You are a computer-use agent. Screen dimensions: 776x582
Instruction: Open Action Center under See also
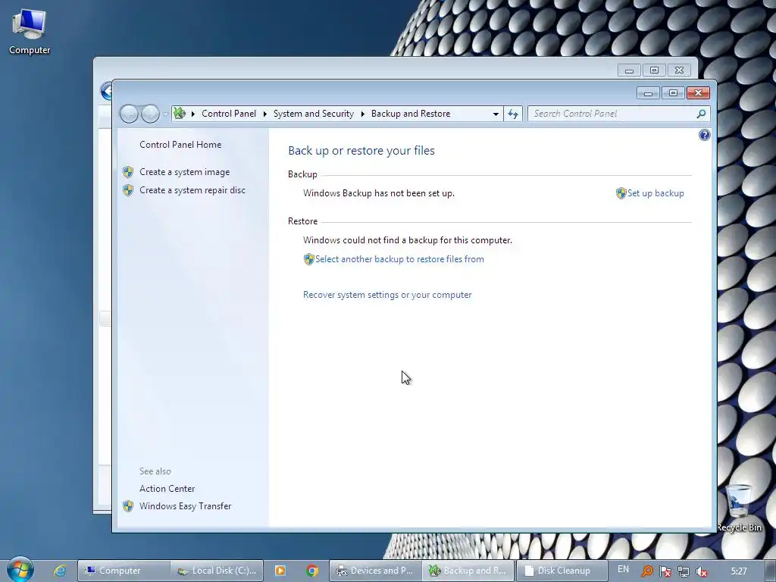[167, 489]
